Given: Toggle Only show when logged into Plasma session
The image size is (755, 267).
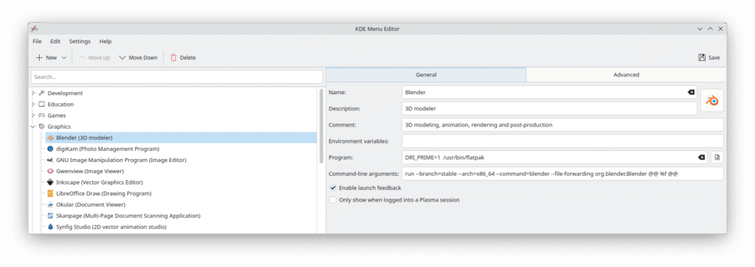Looking at the screenshot, I should 333,200.
